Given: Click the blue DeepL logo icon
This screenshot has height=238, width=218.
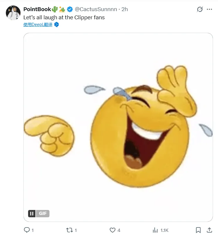Looking at the screenshot, I should [56, 25].
